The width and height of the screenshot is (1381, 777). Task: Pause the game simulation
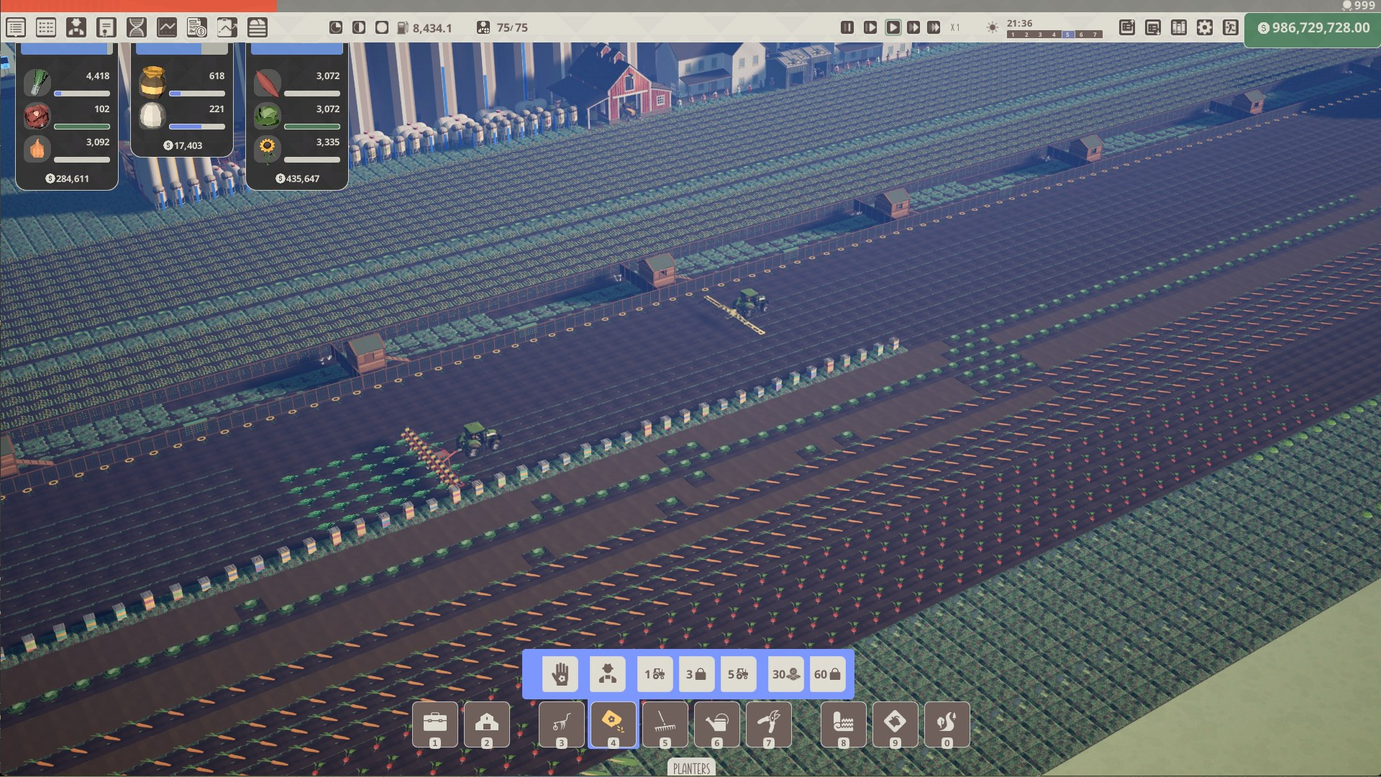(847, 27)
